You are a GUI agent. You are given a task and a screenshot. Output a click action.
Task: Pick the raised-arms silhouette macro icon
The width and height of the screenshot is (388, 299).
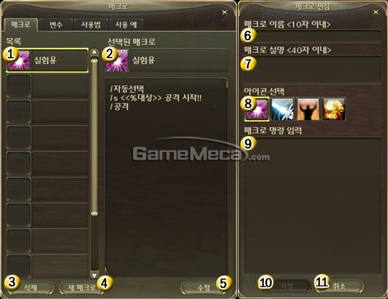click(308, 109)
